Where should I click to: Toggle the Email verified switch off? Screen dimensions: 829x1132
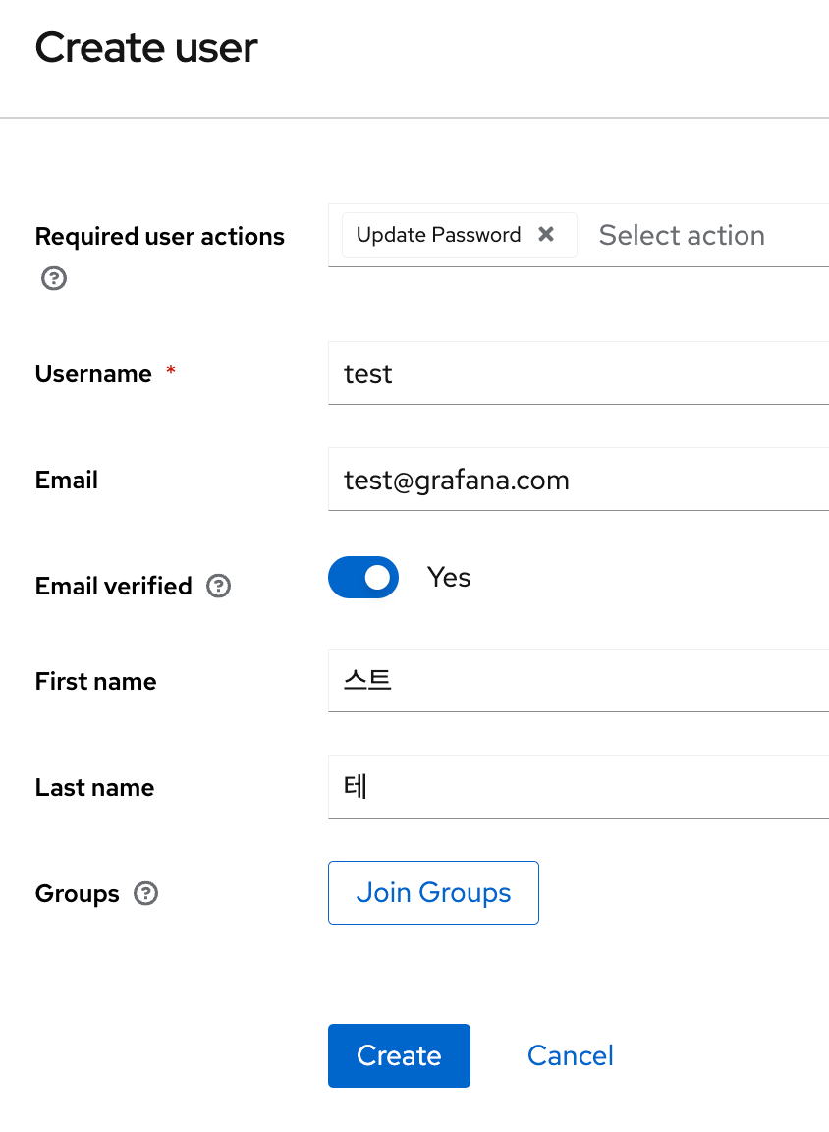tap(363, 578)
